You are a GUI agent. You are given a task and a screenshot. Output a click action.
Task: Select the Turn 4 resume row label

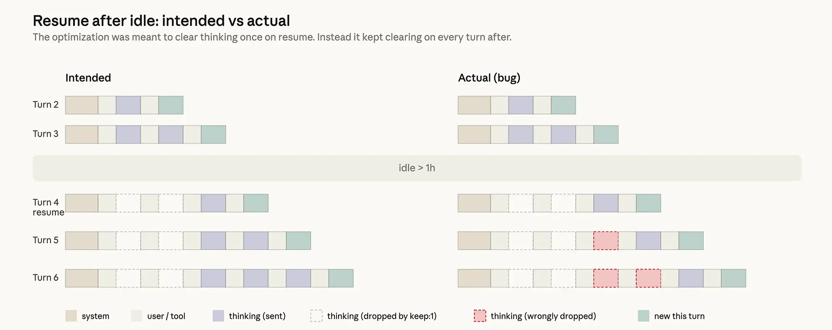(48, 207)
